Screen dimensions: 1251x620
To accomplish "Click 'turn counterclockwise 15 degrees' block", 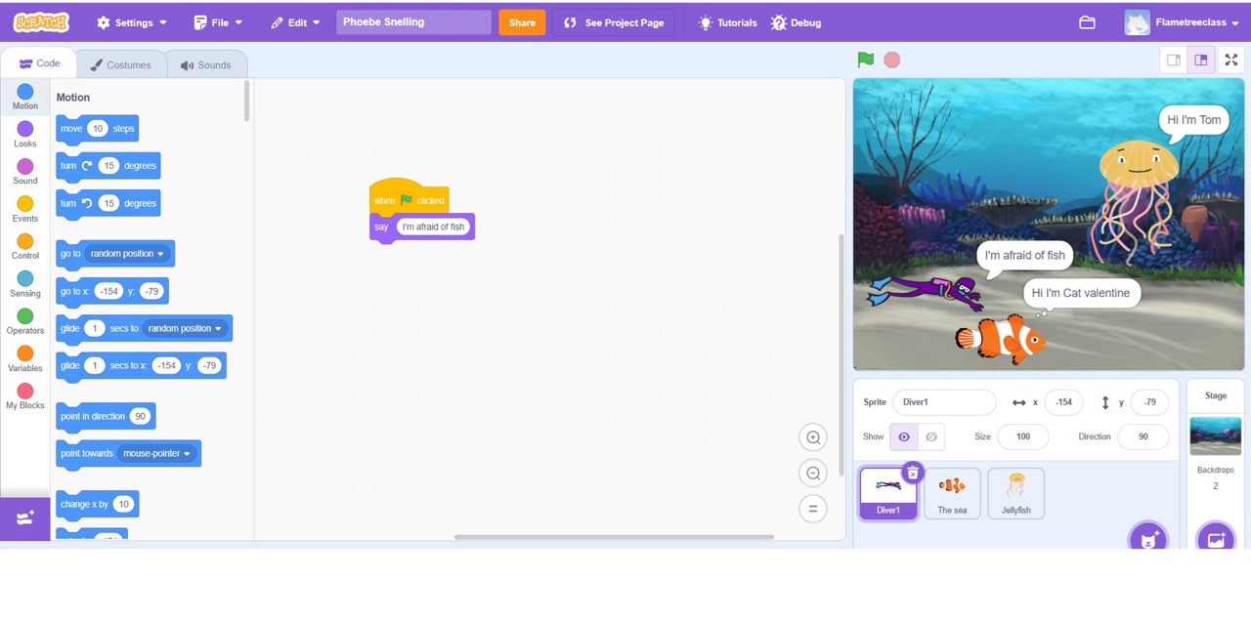I will (108, 203).
